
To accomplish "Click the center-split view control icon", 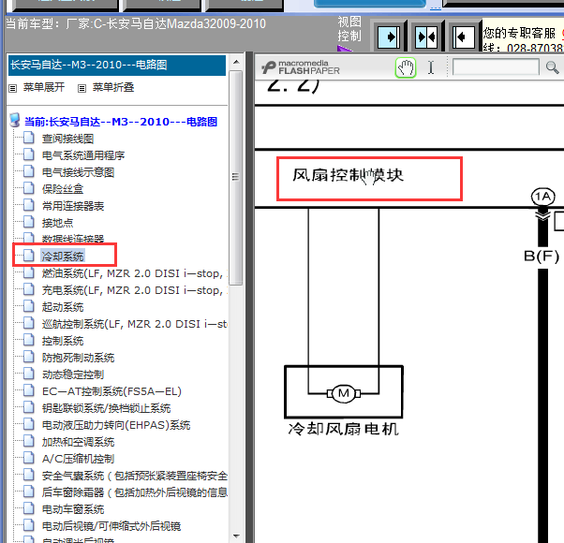I will pyautogui.click(x=426, y=37).
